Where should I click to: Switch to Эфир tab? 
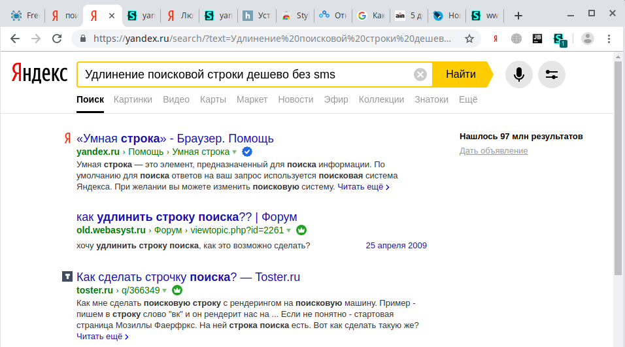[336, 99]
